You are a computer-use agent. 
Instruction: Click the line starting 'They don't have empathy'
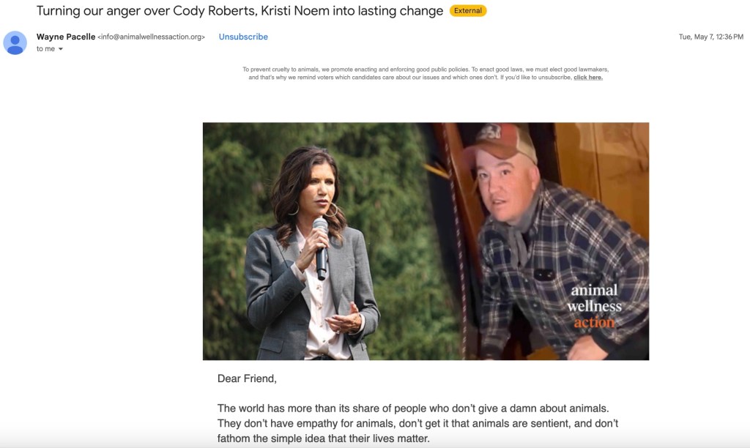tap(417, 423)
